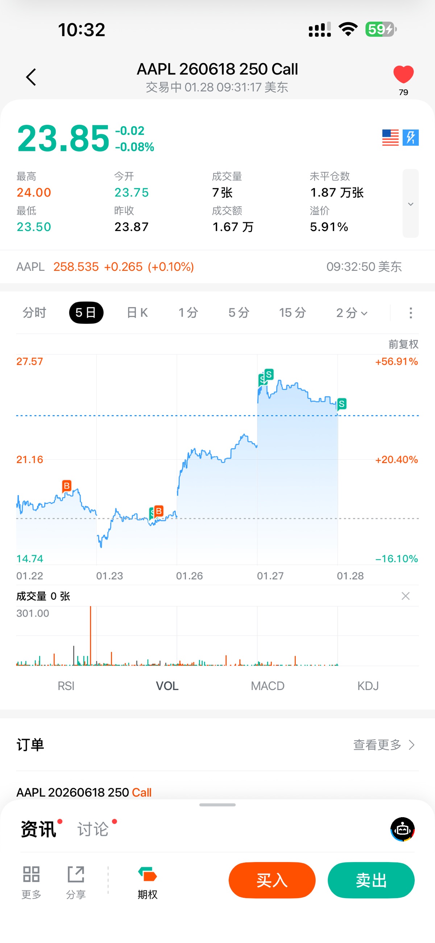Expand the quote details chevron panel

410,203
